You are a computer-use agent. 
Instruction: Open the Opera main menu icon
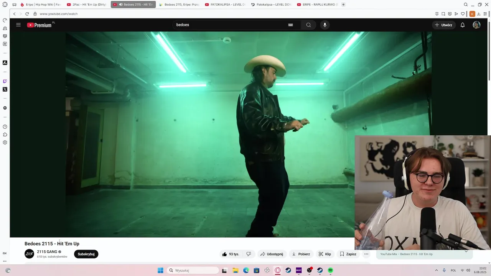click(x=5, y=5)
